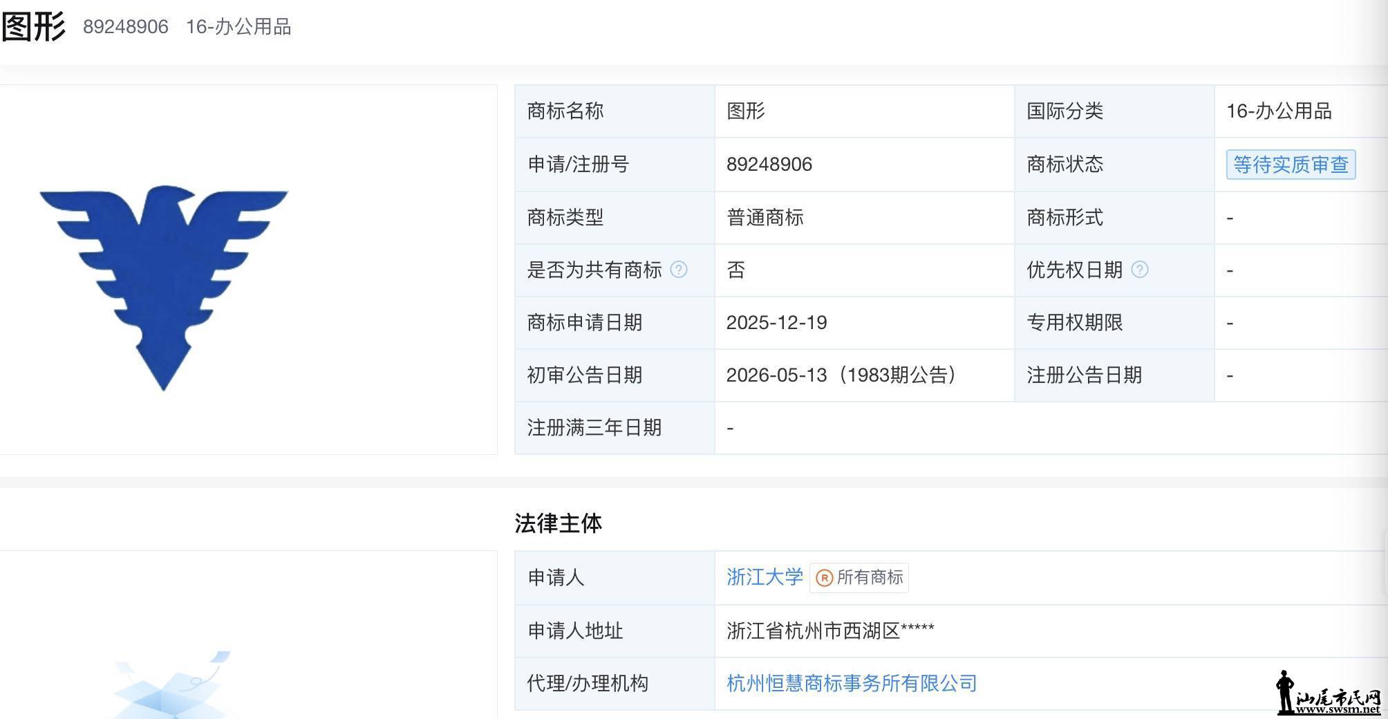Click the 商标状态 field label
This screenshot has width=1388, height=719.
(1065, 165)
